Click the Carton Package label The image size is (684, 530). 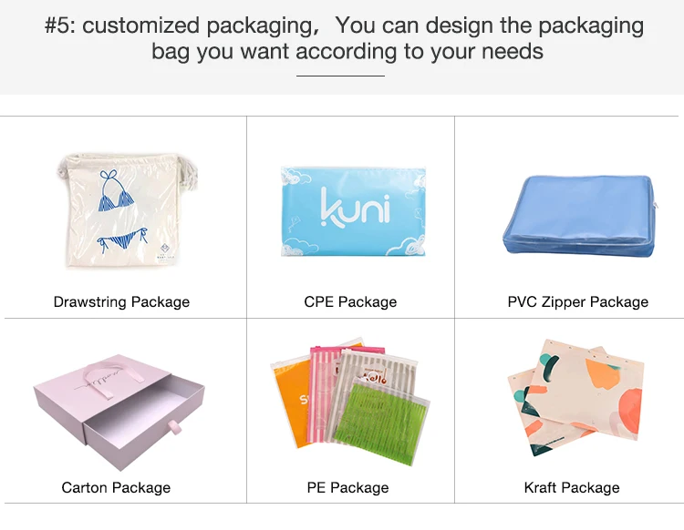116,487
